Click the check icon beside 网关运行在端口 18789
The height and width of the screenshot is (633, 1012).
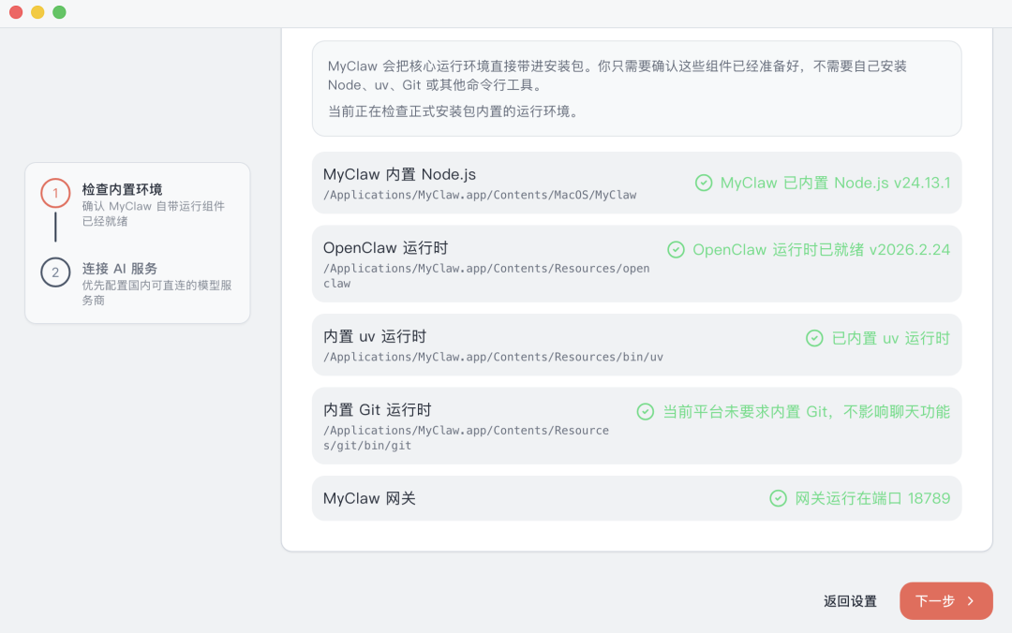coord(778,498)
